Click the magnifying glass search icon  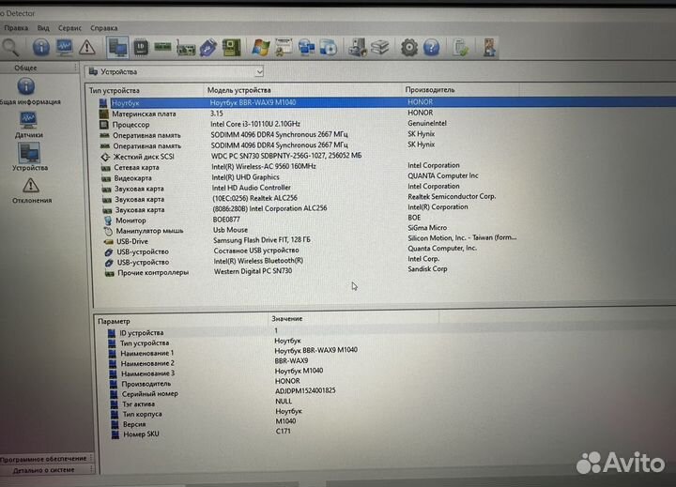point(10,47)
